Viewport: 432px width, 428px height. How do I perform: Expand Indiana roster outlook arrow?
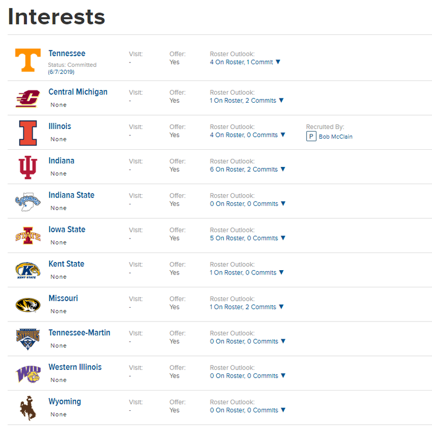(283, 170)
